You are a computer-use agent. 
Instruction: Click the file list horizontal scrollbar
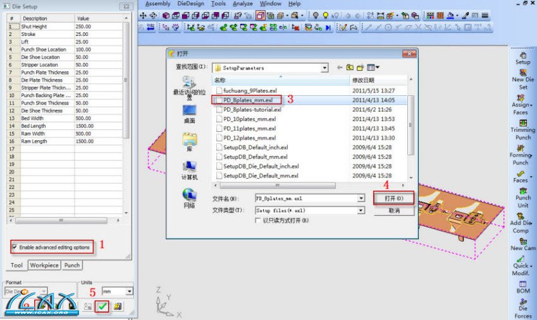click(278, 186)
